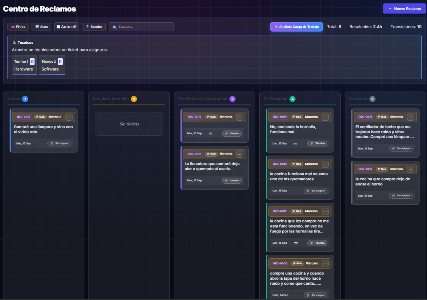Screen dimensions: 427x300
Task: Open the options menu on ticket REC-0017
Action: (69, 117)
